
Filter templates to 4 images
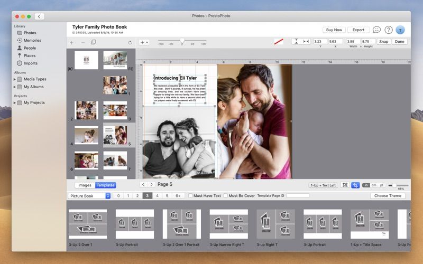pyautogui.click(x=157, y=196)
